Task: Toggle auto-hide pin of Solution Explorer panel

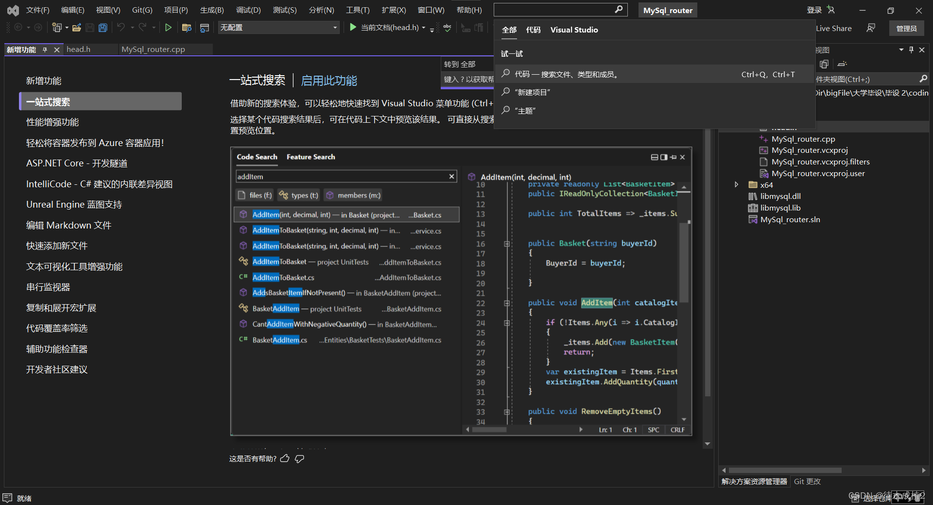Action: [912, 49]
